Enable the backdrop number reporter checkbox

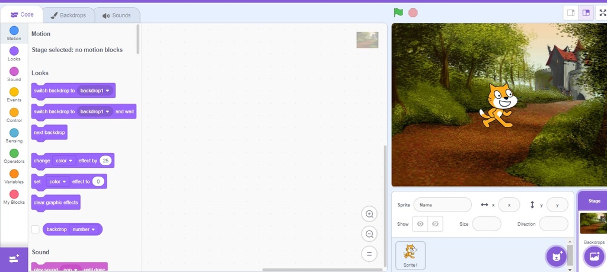(x=36, y=229)
